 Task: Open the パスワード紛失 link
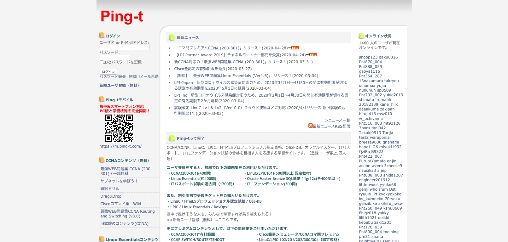pyautogui.click(x=113, y=76)
